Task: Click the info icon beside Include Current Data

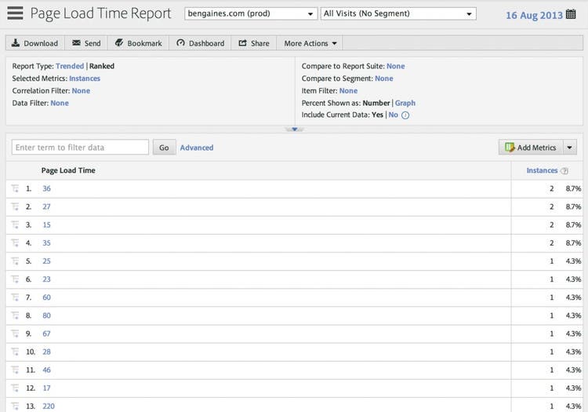Action: tap(405, 115)
